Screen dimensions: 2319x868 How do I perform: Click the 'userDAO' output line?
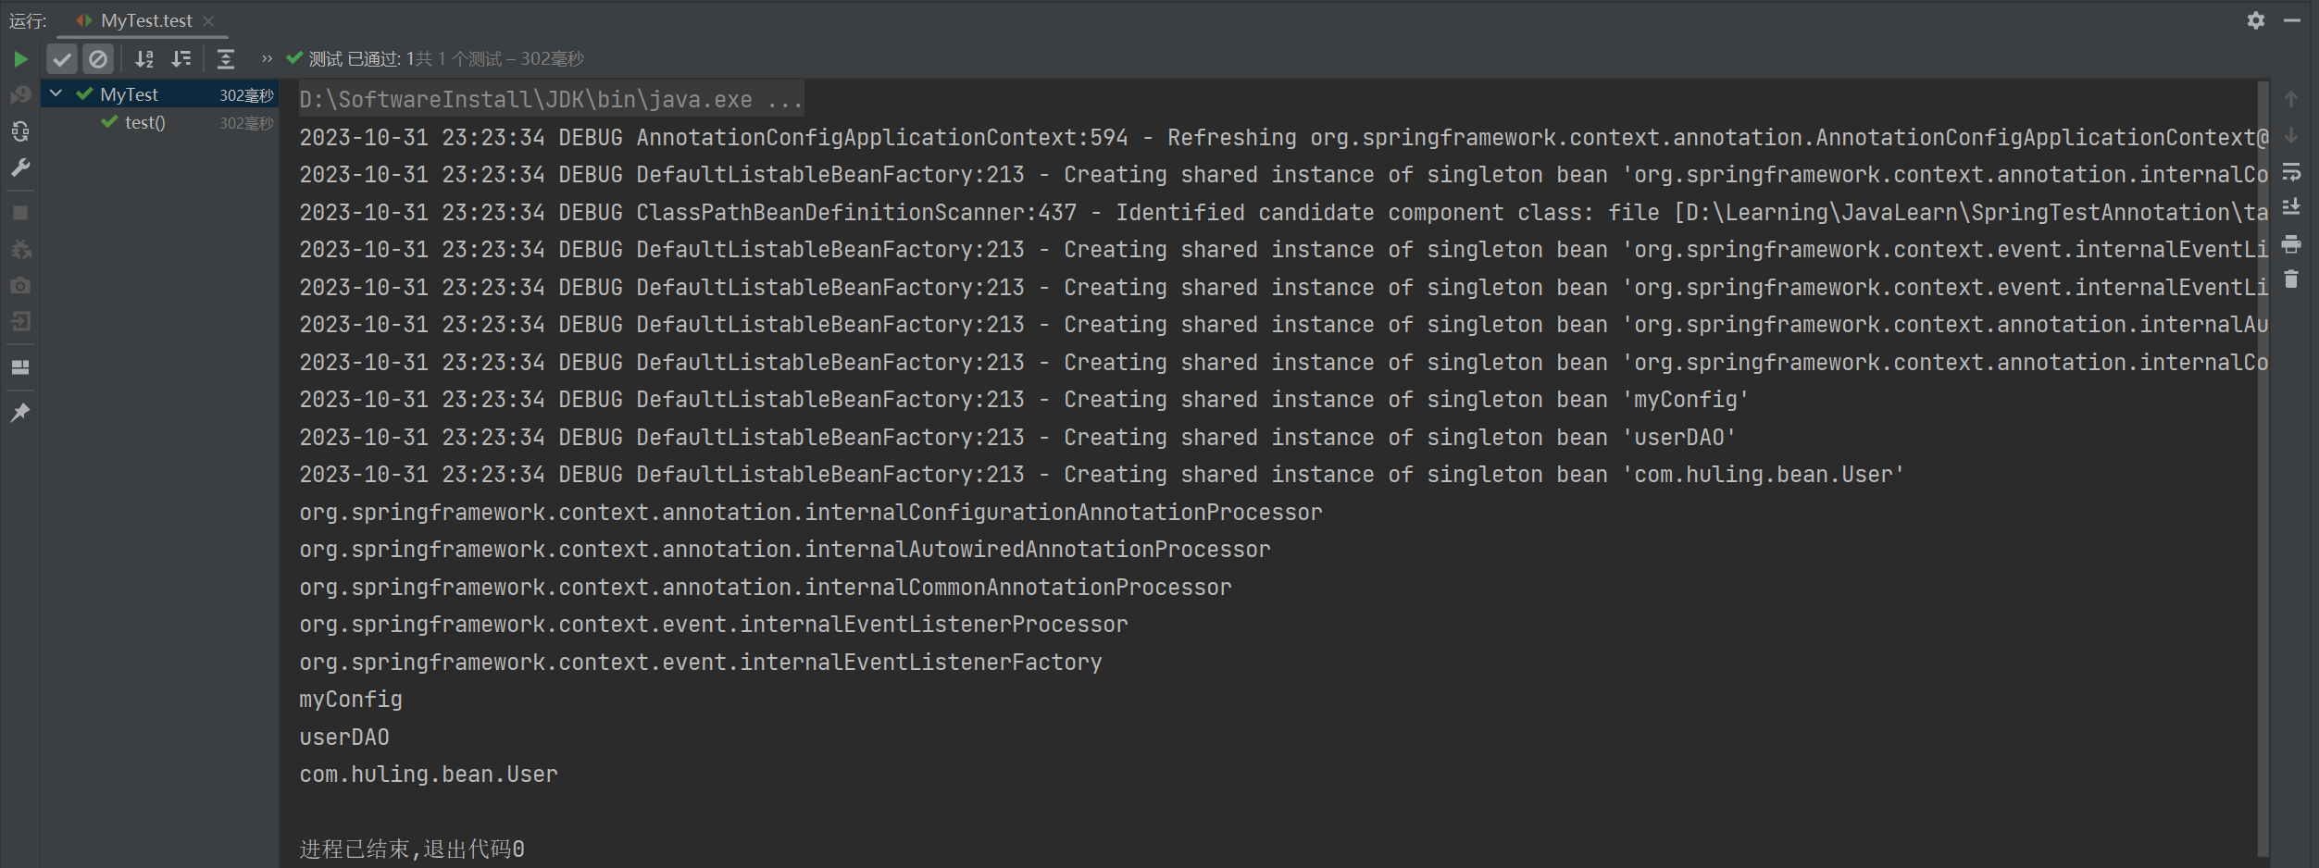click(344, 738)
